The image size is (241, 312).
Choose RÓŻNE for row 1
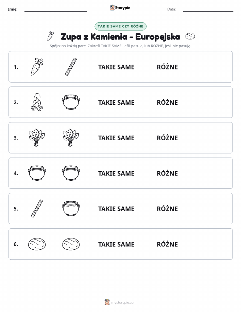click(x=167, y=67)
